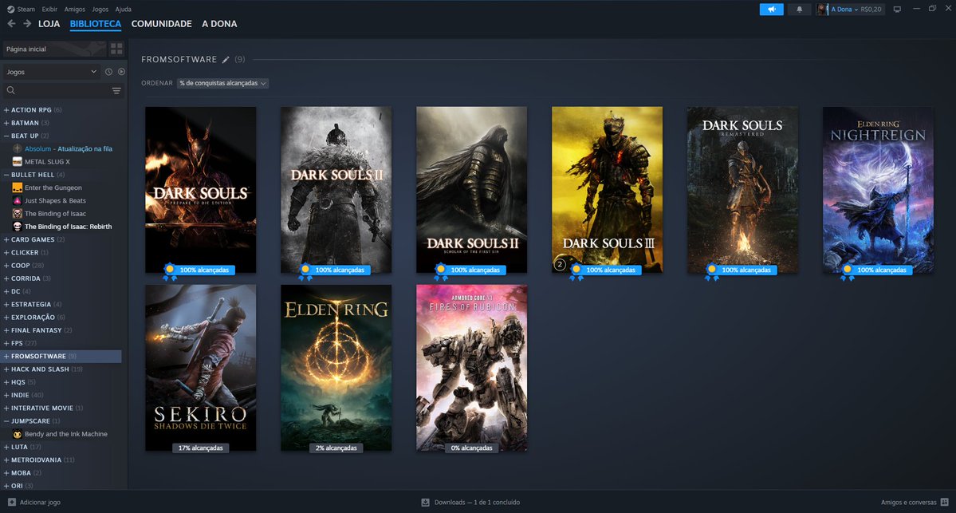Screen dimensions: 956x513
Task: Open Dark Souls III cover
Action: (607, 190)
